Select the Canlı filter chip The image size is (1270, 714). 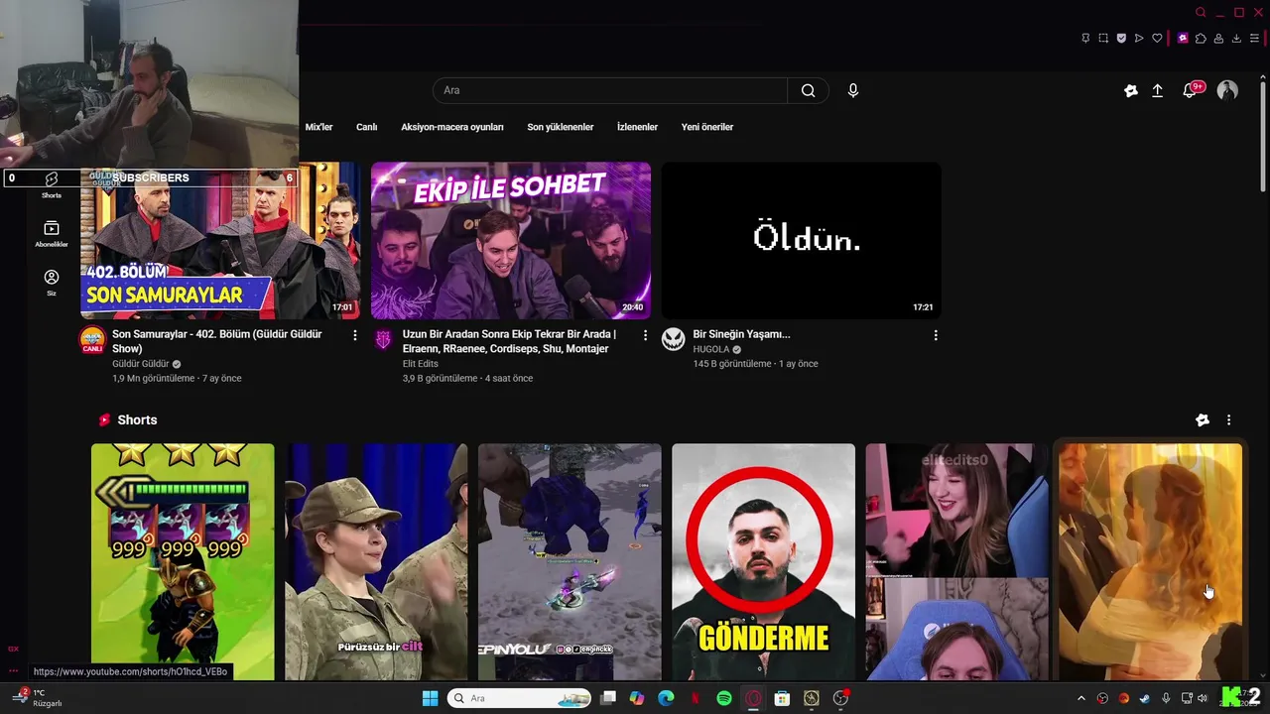point(367,127)
